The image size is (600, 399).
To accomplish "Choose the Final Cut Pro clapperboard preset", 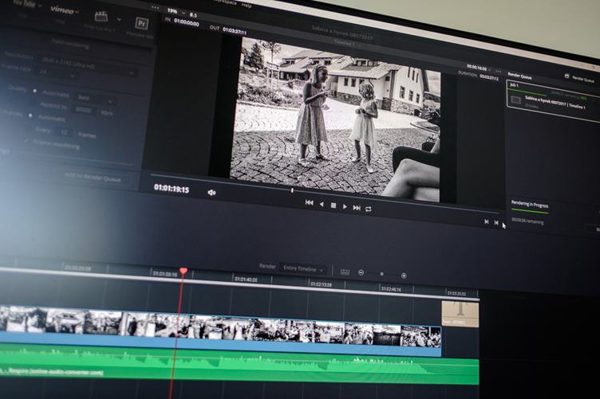I will [101, 17].
